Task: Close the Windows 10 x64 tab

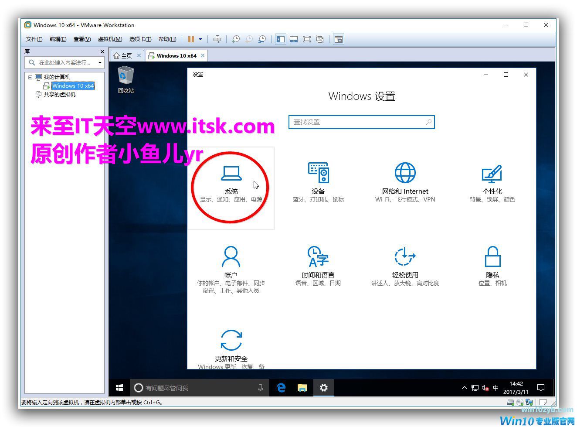Action: pyautogui.click(x=203, y=55)
